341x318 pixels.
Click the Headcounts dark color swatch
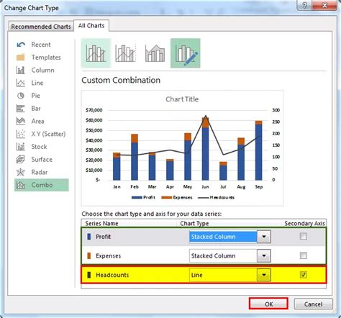point(89,275)
